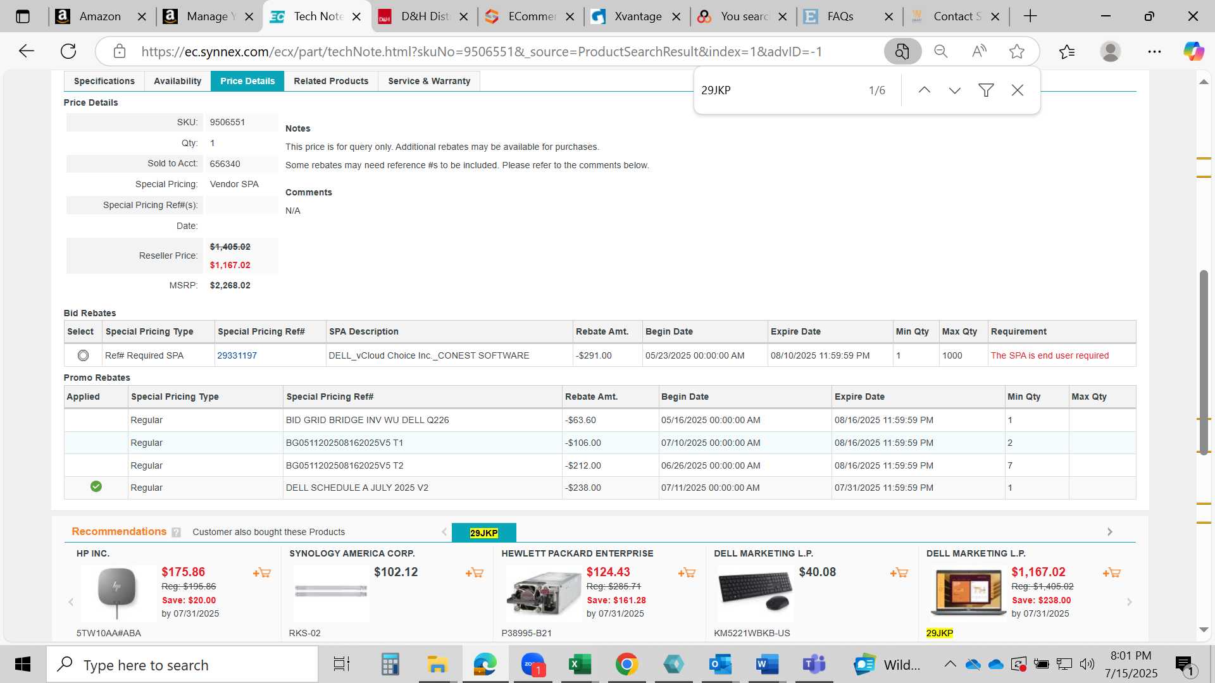
Task: Show previous recommendations with left arrow
Action: [71, 602]
